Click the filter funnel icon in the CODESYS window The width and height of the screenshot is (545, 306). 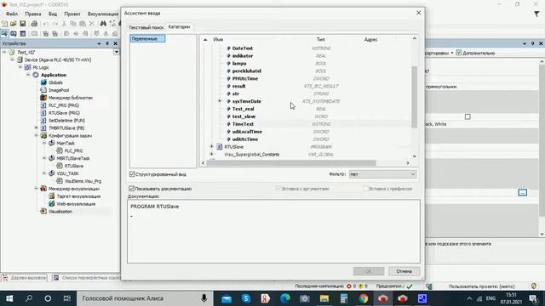coord(536,14)
